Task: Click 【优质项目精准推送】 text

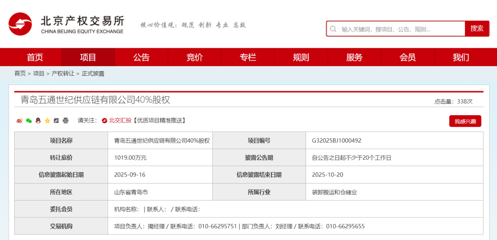Action: click(x=159, y=121)
